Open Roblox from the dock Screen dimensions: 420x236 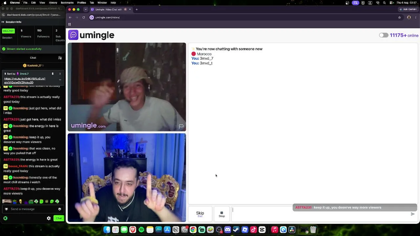tap(245, 230)
